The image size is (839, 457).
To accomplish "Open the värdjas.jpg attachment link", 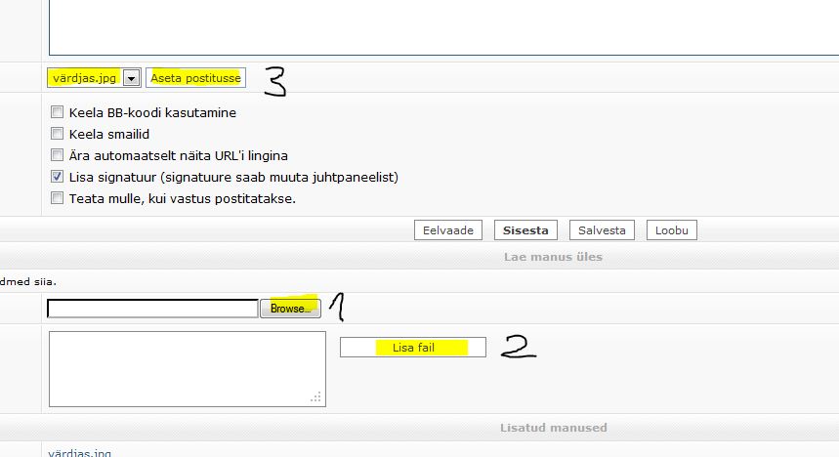I will click(x=79, y=452).
